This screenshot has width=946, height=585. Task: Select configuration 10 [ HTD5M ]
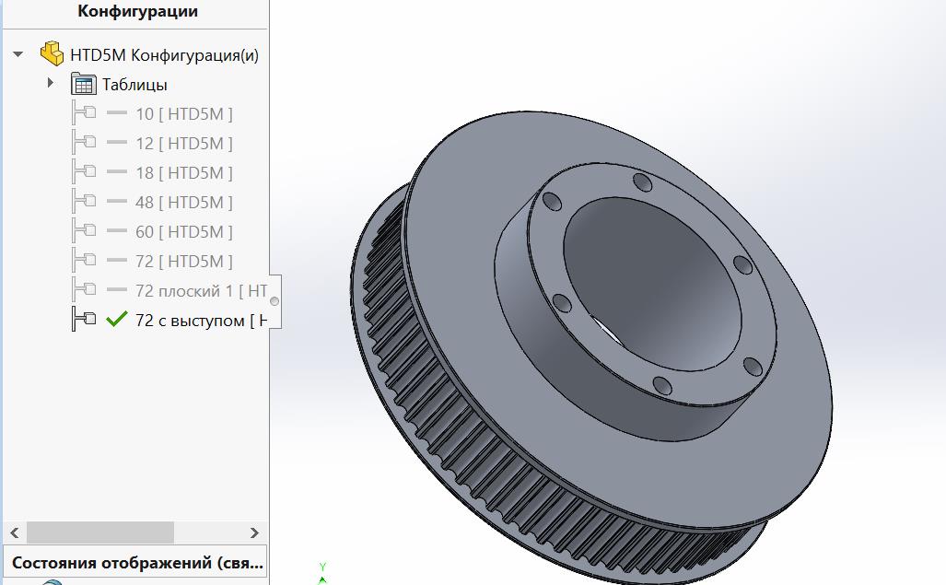(184, 114)
